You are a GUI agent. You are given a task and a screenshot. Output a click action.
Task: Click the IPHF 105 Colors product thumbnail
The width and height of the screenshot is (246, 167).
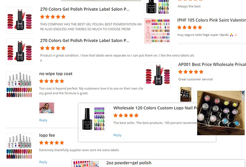pyautogui.click(x=157, y=31)
